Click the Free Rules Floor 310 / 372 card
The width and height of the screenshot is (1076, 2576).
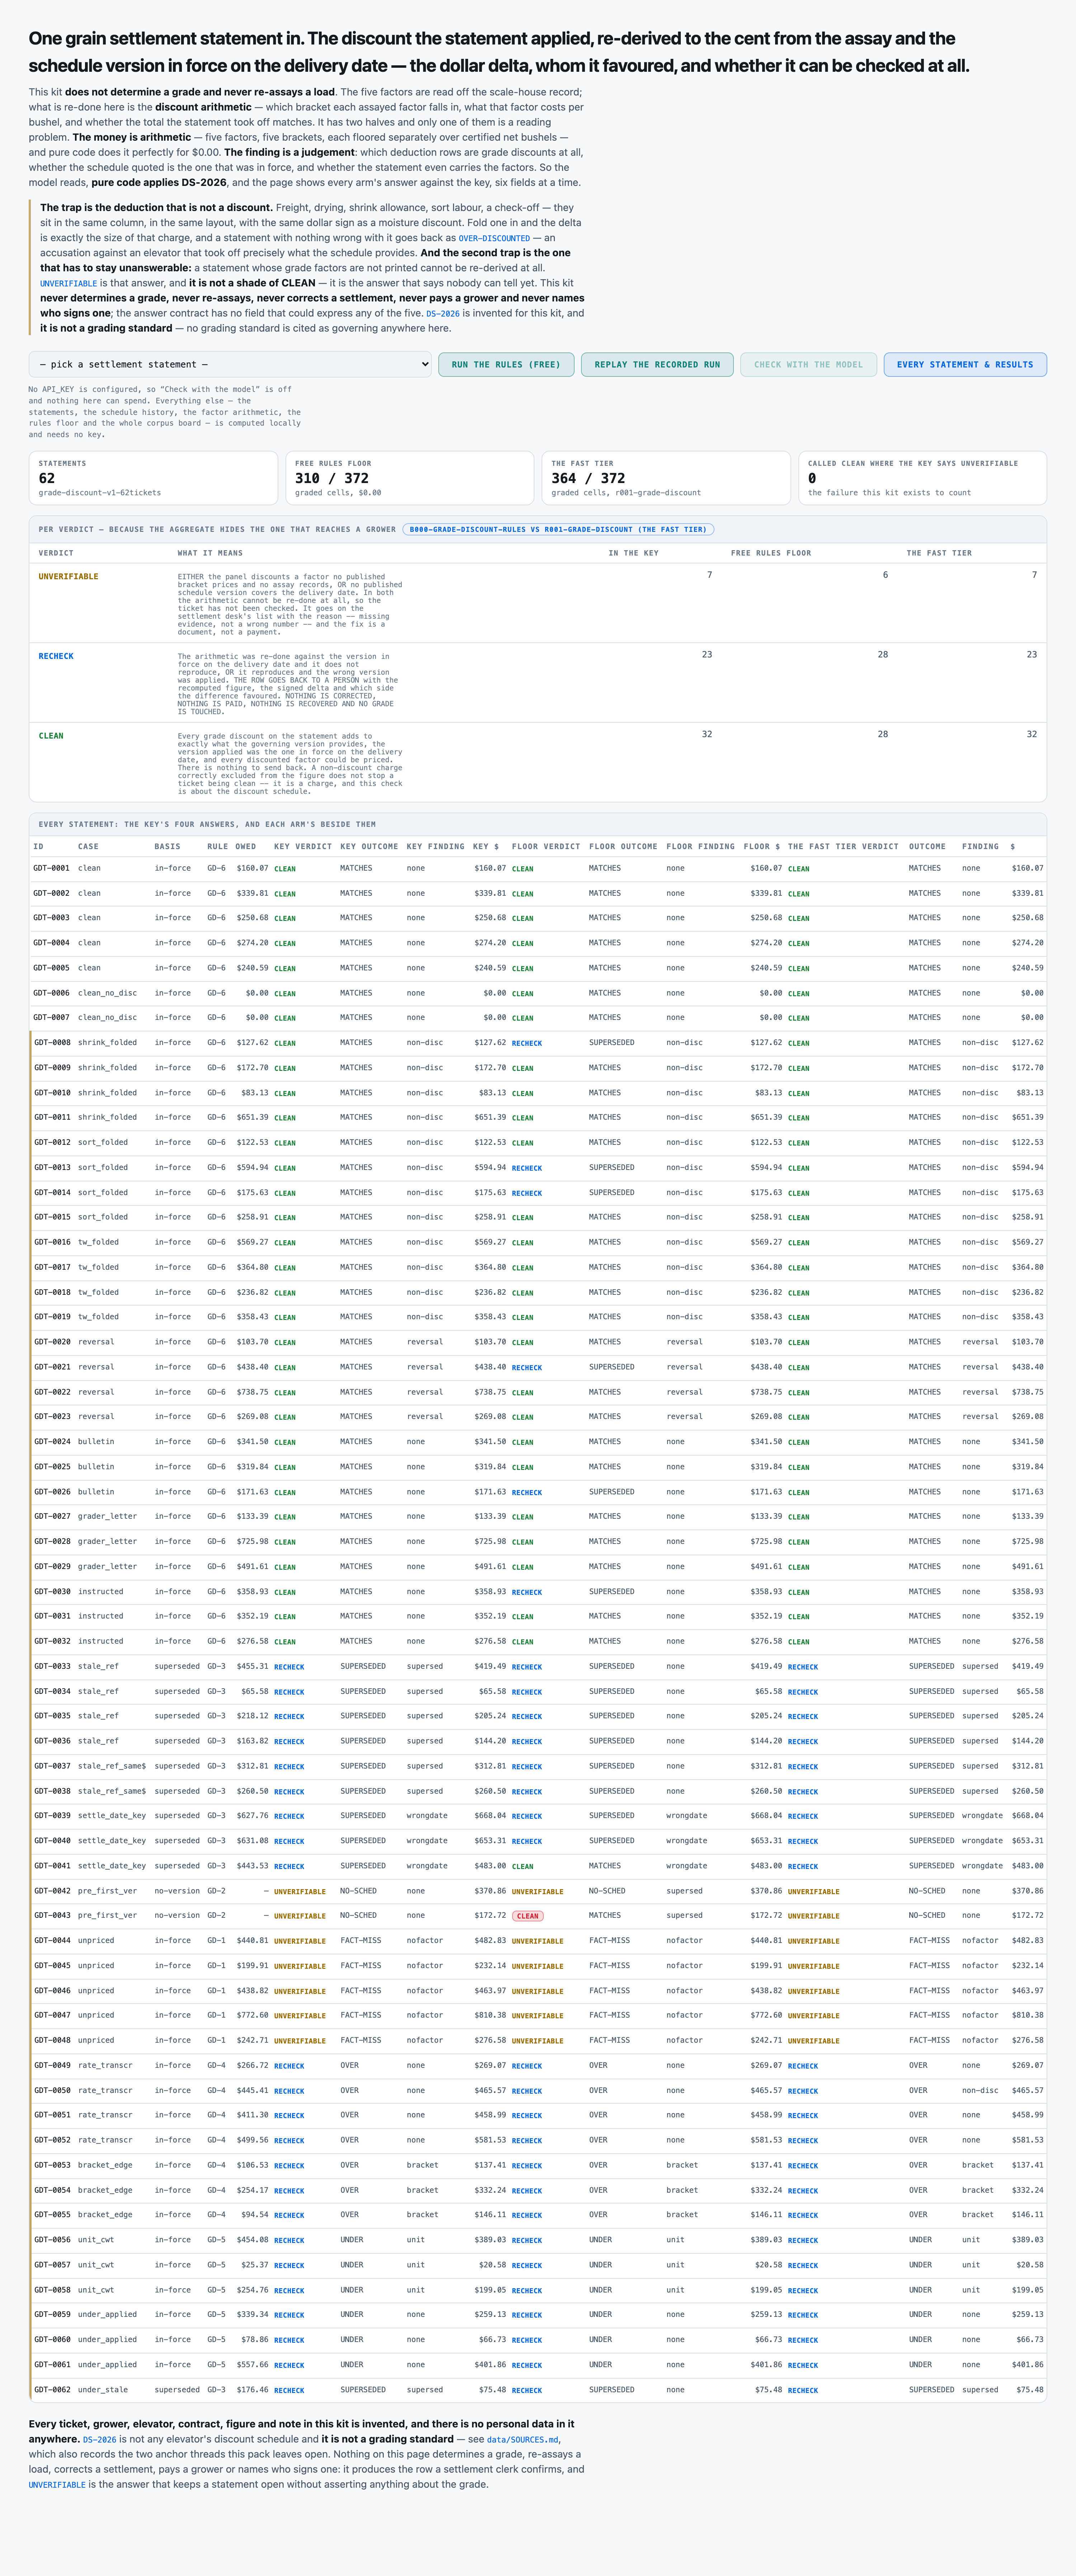tap(410, 478)
